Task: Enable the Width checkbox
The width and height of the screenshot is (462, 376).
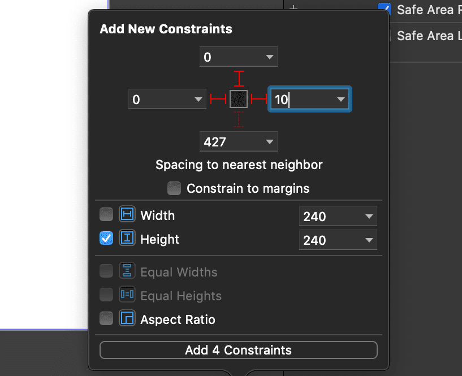Action: click(106, 215)
